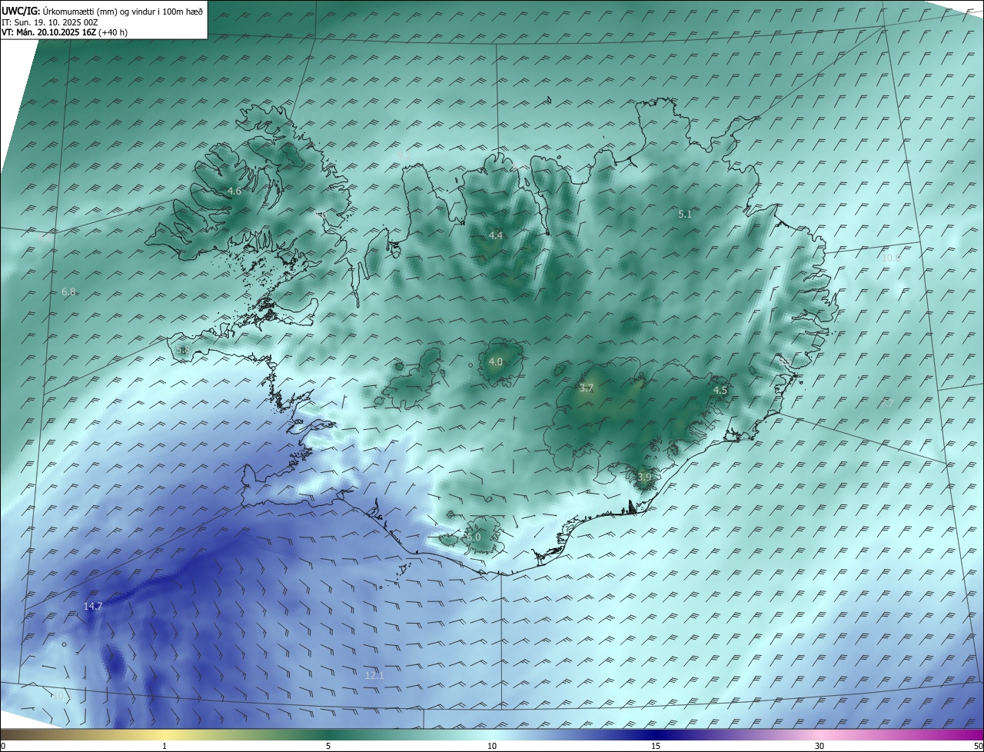The height and width of the screenshot is (752, 984).
Task: Click the '15' tick label on the colour scale
Action: tap(656, 746)
